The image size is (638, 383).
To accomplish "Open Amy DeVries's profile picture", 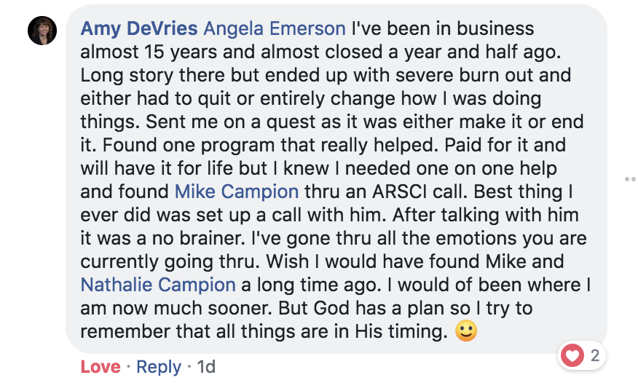I will [x=42, y=31].
